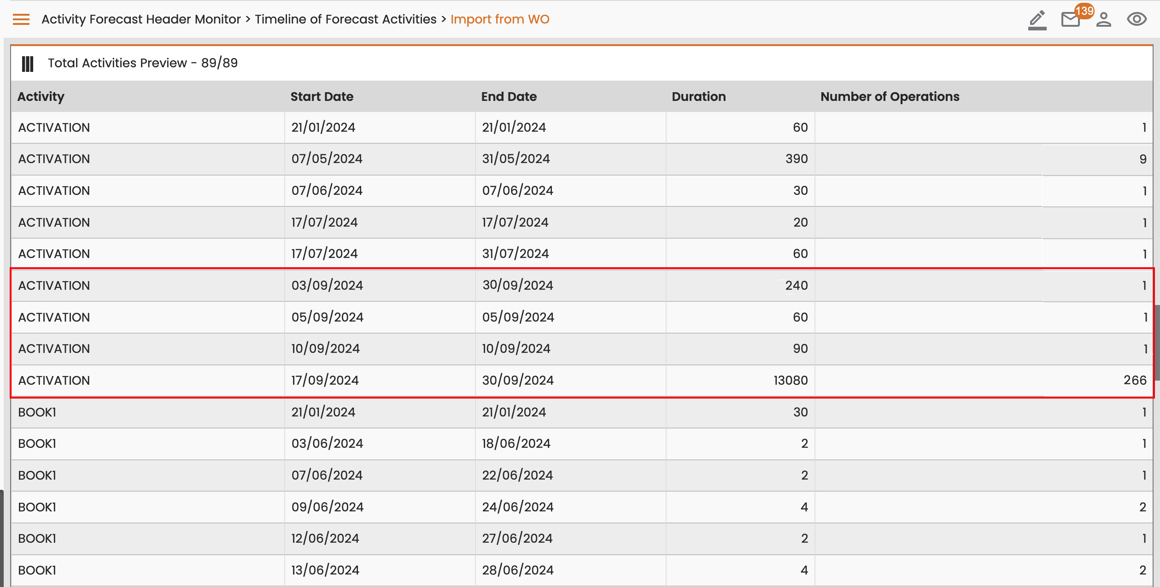Click start date 03/06/2024 cell

pyautogui.click(x=380, y=444)
